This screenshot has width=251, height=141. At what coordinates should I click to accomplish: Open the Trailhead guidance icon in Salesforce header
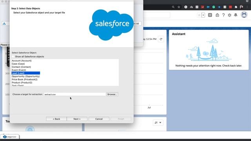tap(217, 15)
